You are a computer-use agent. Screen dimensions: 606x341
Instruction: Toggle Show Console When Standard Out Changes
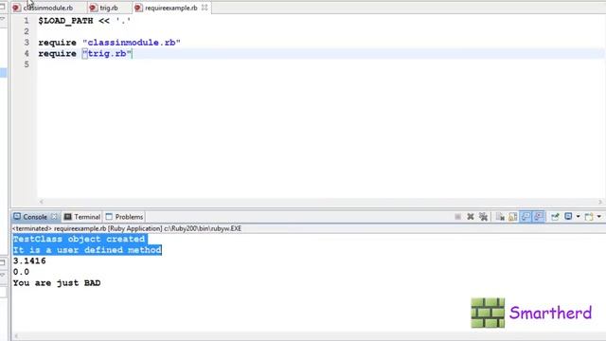coord(526,217)
